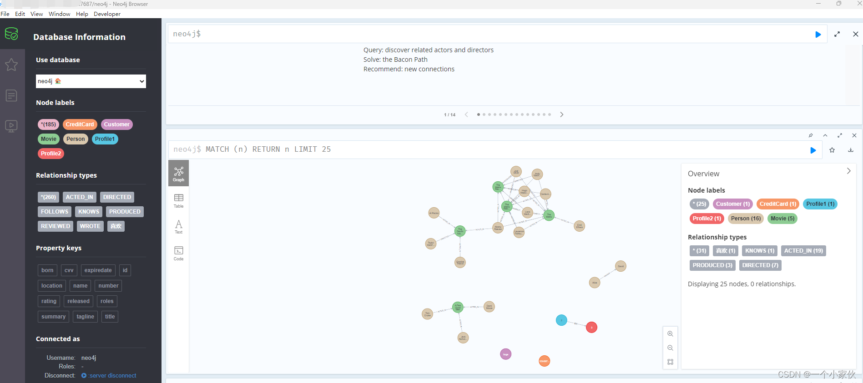This screenshot has height=383, width=863.
Task: Select the sidebar Profile2 node label
Action: click(x=51, y=154)
